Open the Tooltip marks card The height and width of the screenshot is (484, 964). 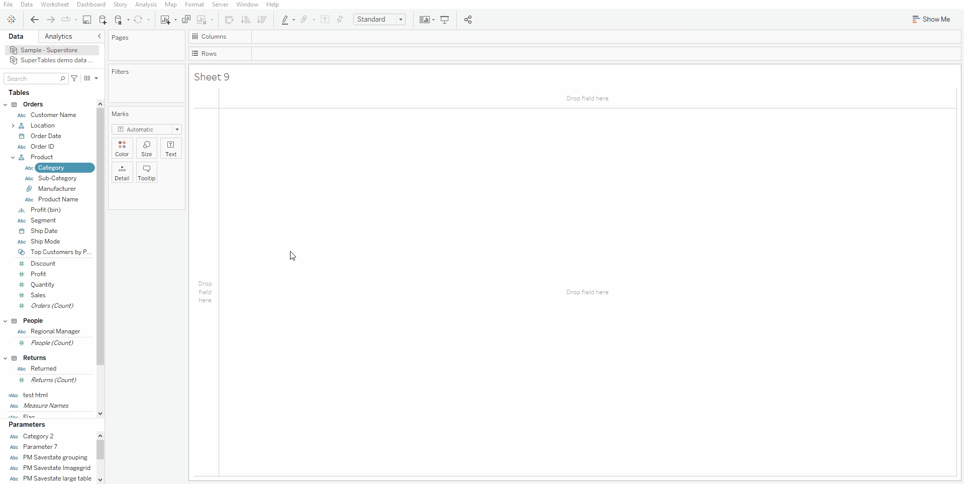(x=147, y=173)
